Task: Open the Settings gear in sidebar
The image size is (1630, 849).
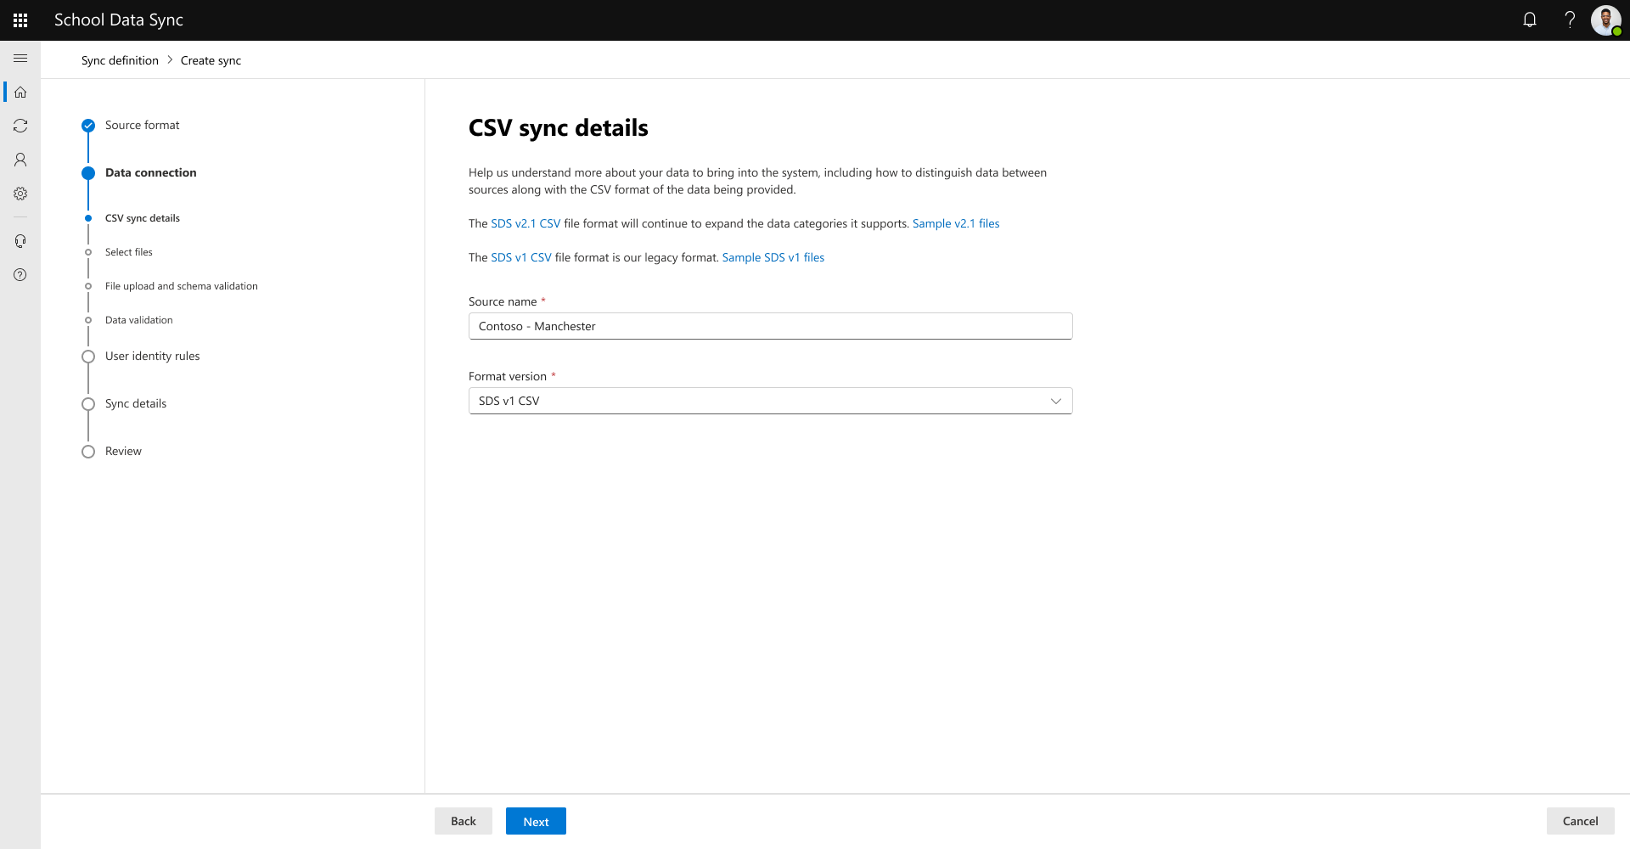Action: coord(20,194)
